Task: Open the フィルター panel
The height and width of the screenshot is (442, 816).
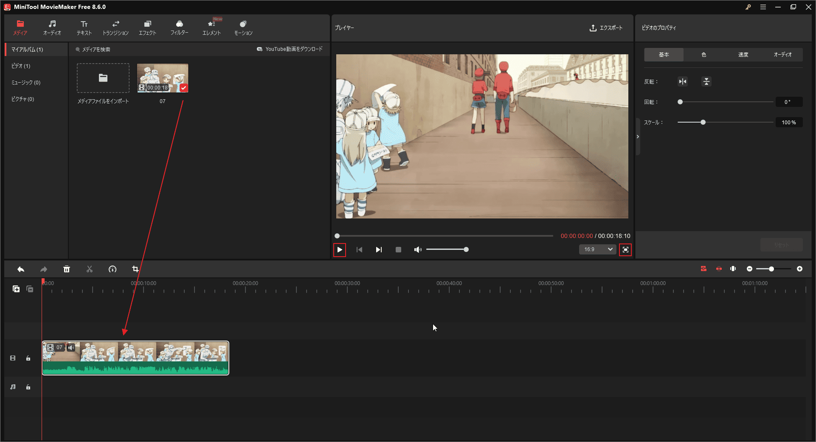Action: coord(179,27)
